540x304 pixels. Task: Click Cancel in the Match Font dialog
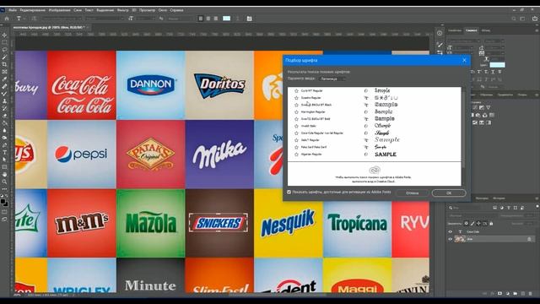click(413, 193)
